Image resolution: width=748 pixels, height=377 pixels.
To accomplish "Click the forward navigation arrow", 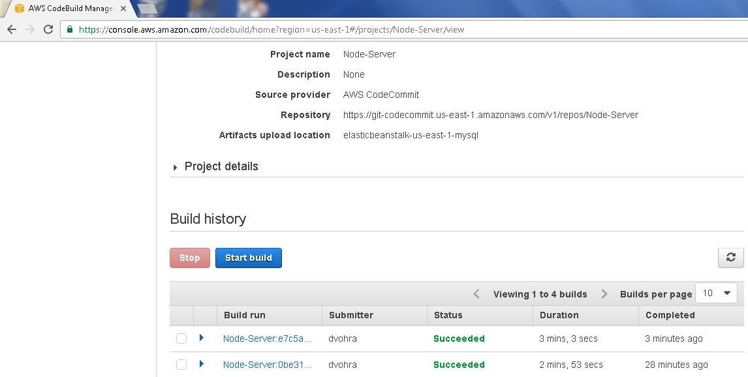I will point(29,29).
